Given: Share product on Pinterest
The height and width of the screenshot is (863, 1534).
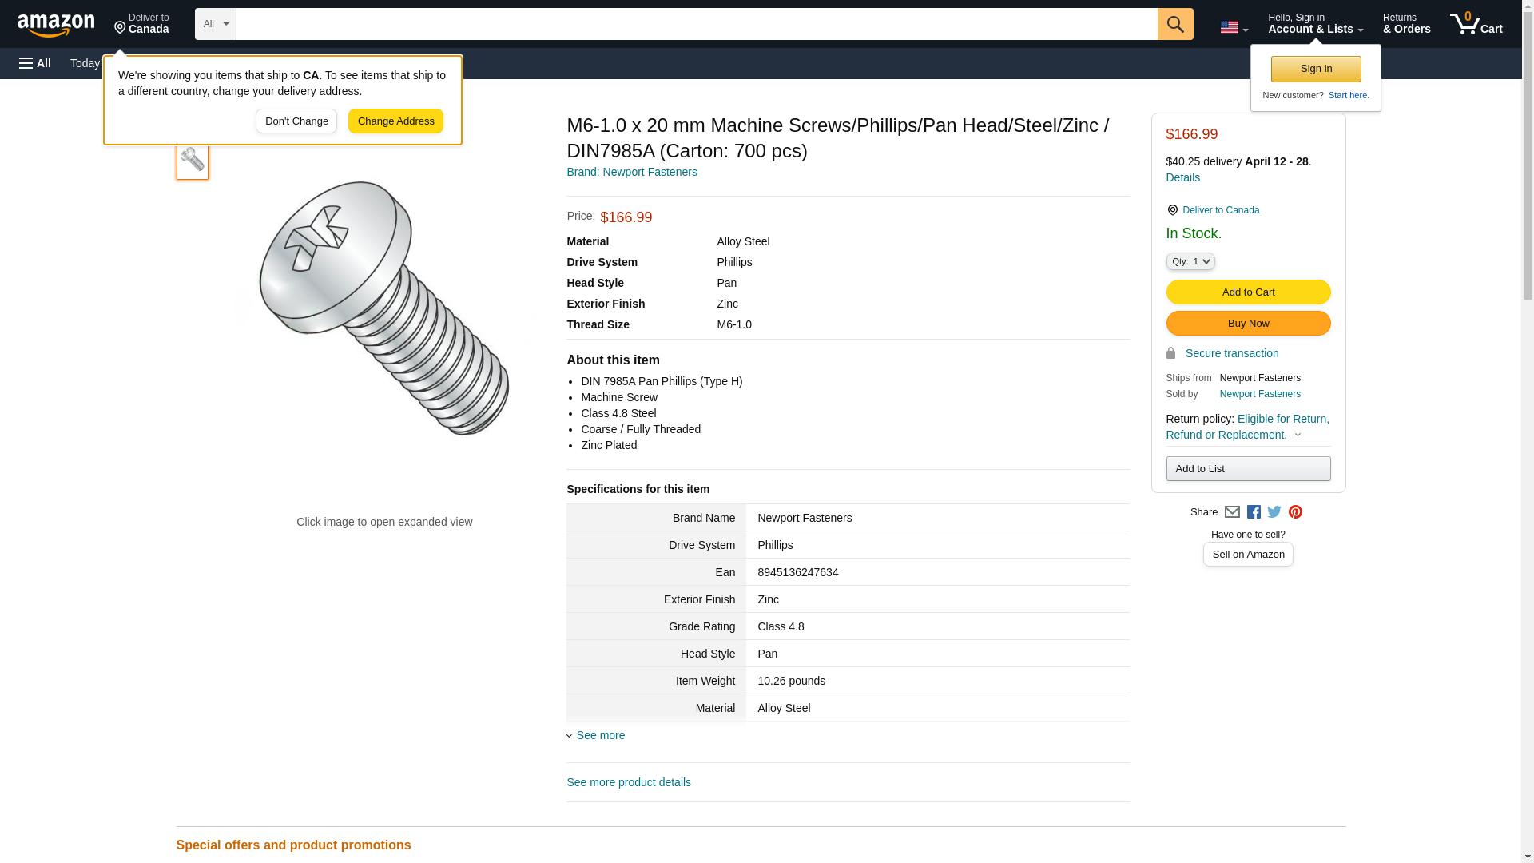Looking at the screenshot, I should coord(1295,512).
